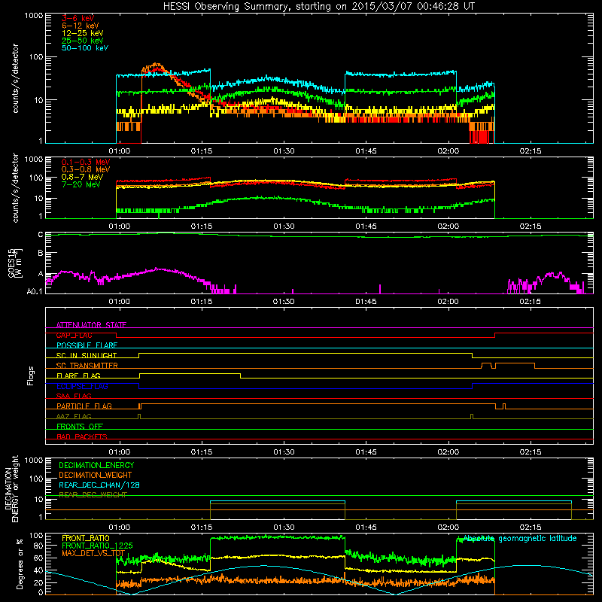Pick the SC_IN_SUNLIGHT flag label
This screenshot has width=602, height=602.
pos(87,355)
